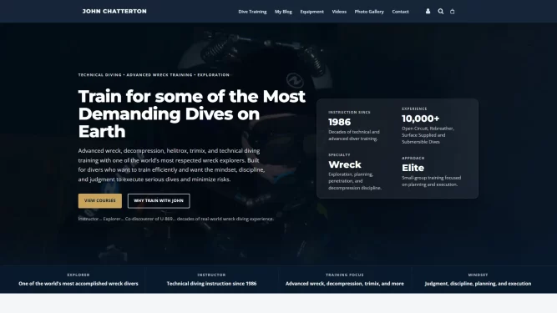
Task: Open the user account icon
Action: click(428, 12)
